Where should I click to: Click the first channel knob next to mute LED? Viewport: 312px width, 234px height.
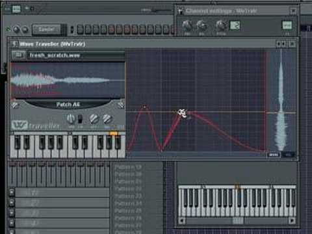pos(17,29)
